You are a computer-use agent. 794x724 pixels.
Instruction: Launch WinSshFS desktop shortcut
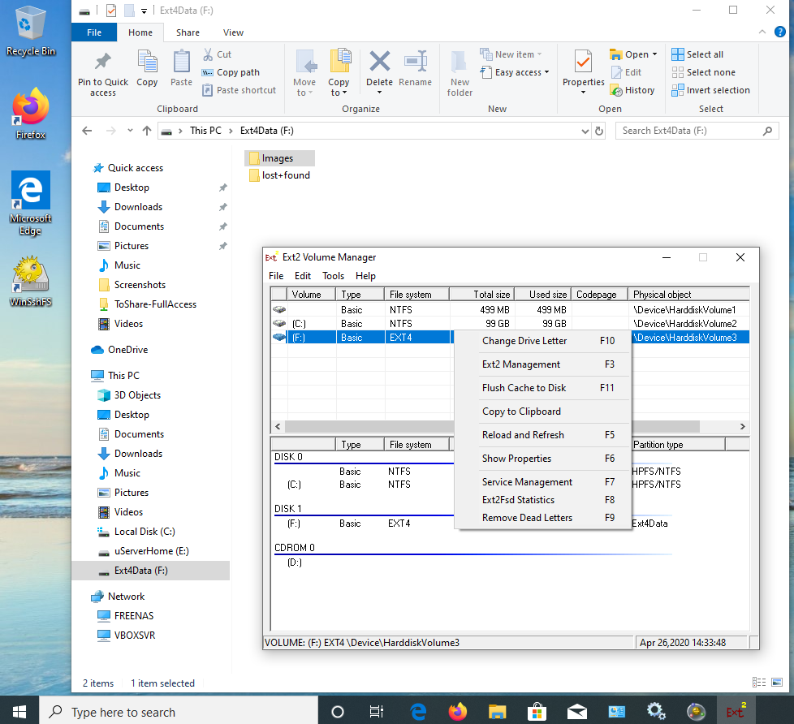[x=30, y=278]
